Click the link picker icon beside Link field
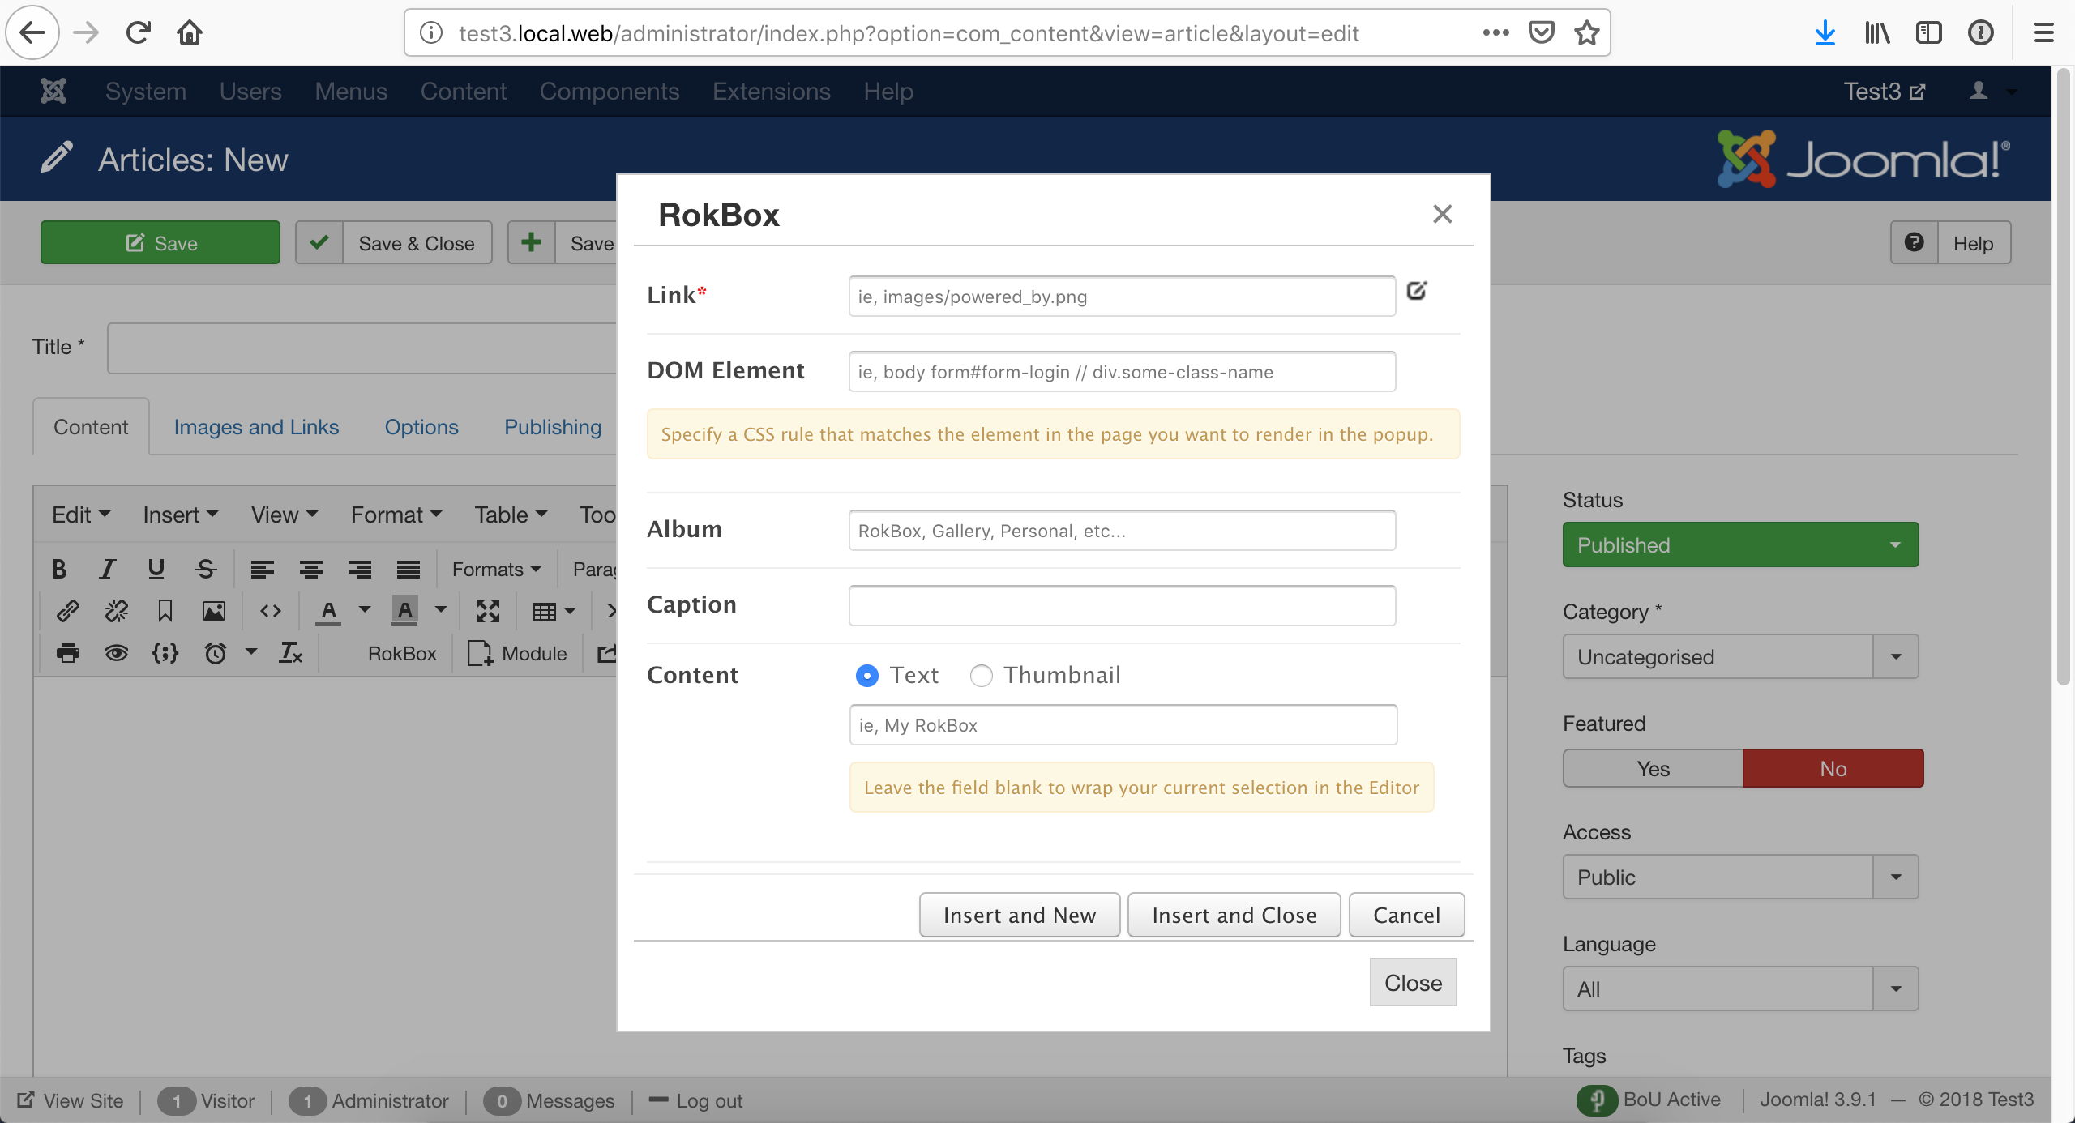The height and width of the screenshot is (1123, 2075). 1416,291
